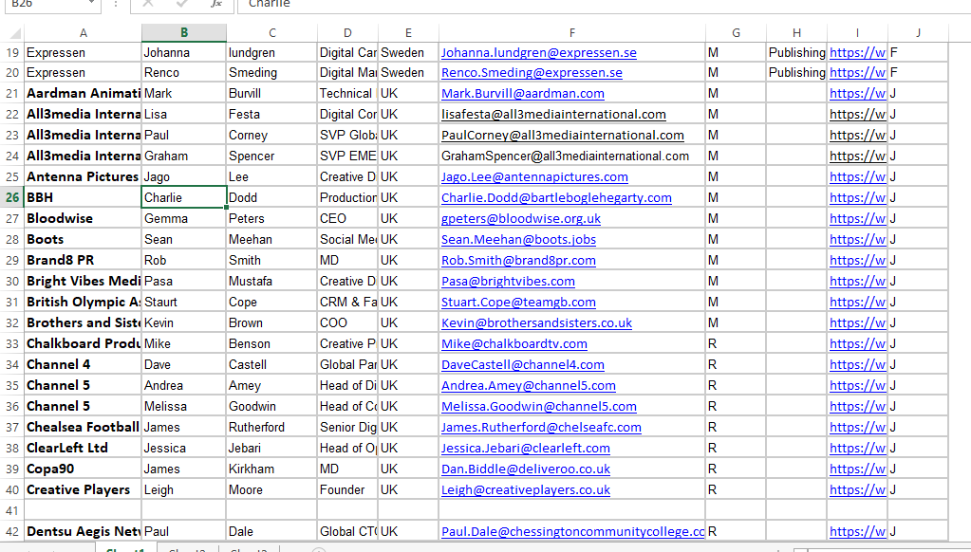Select column H header
971x552 pixels.
[796, 33]
